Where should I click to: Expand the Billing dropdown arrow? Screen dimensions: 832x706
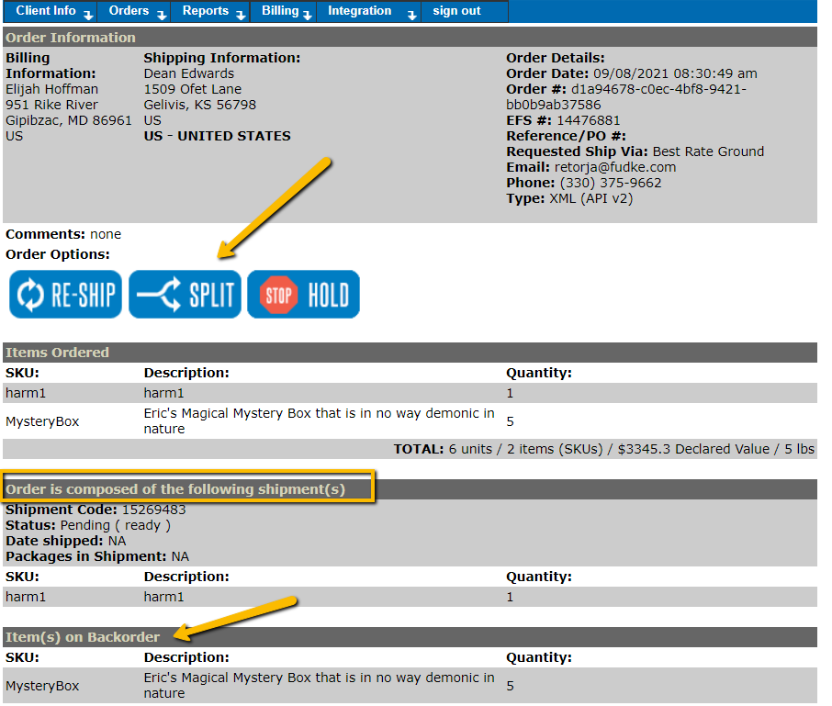click(308, 16)
